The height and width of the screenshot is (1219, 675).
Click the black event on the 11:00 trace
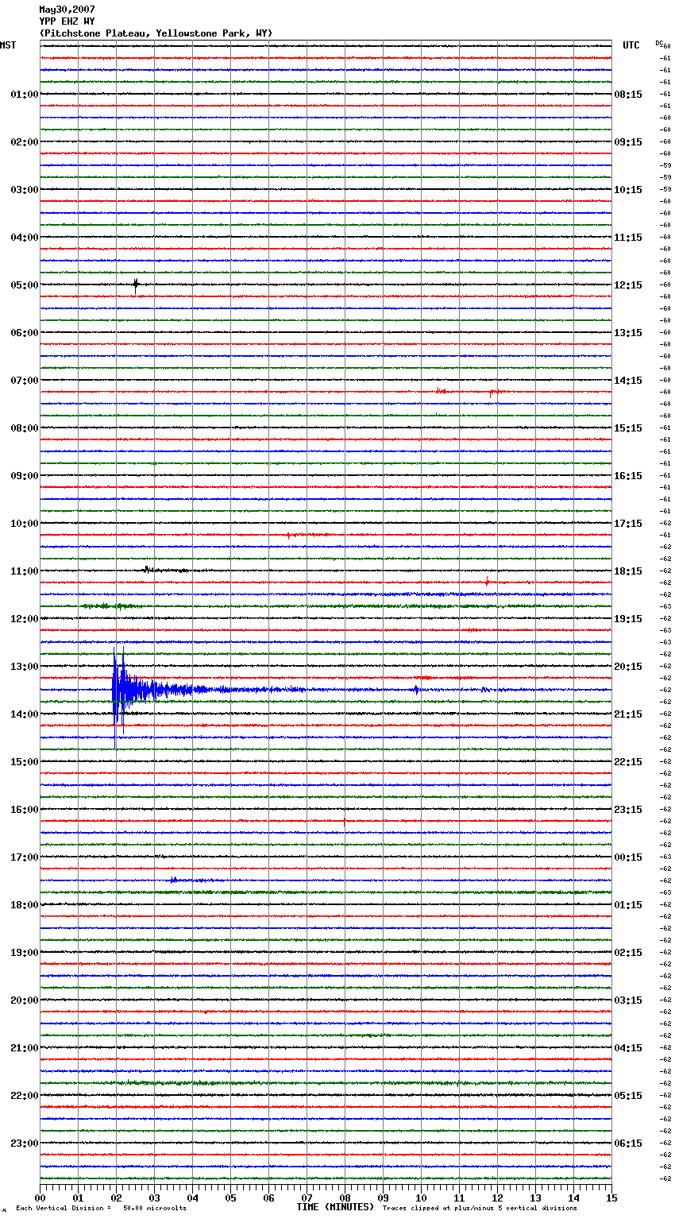[x=148, y=570]
